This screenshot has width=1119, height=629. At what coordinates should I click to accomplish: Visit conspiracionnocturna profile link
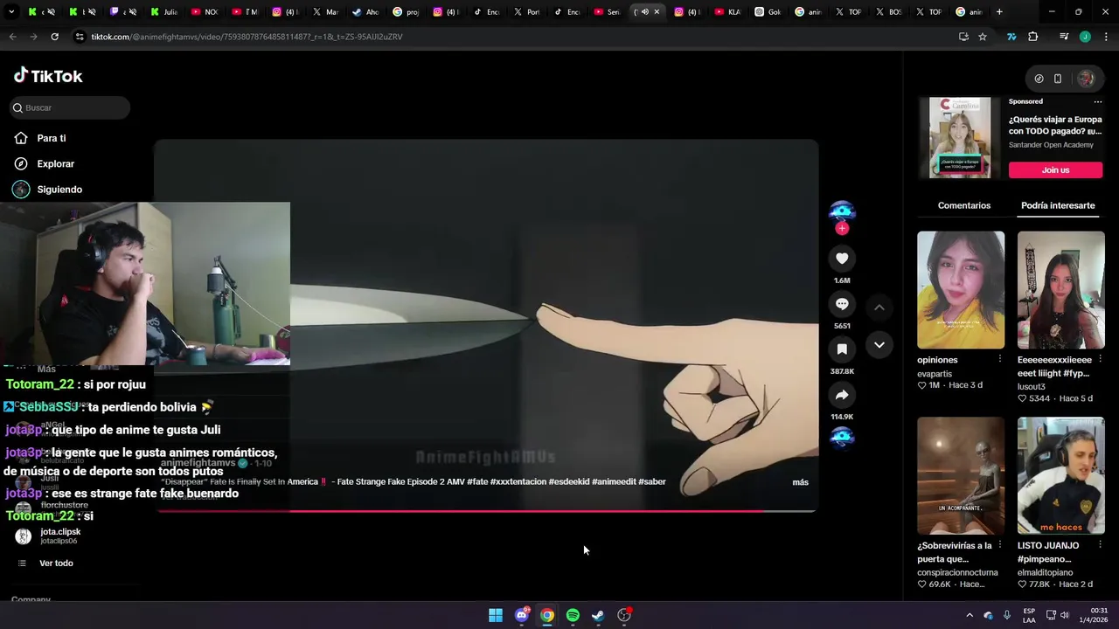pos(958,573)
